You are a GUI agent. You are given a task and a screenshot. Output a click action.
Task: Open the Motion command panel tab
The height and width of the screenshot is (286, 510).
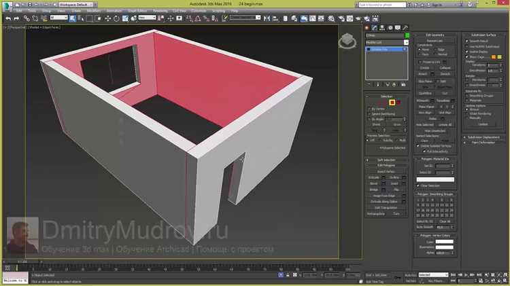390,28
